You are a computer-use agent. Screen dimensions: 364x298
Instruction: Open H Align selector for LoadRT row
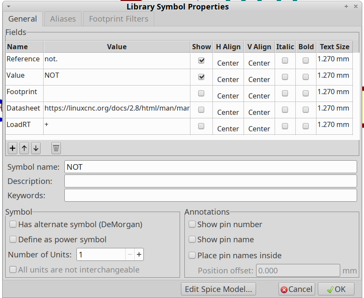[x=228, y=128]
